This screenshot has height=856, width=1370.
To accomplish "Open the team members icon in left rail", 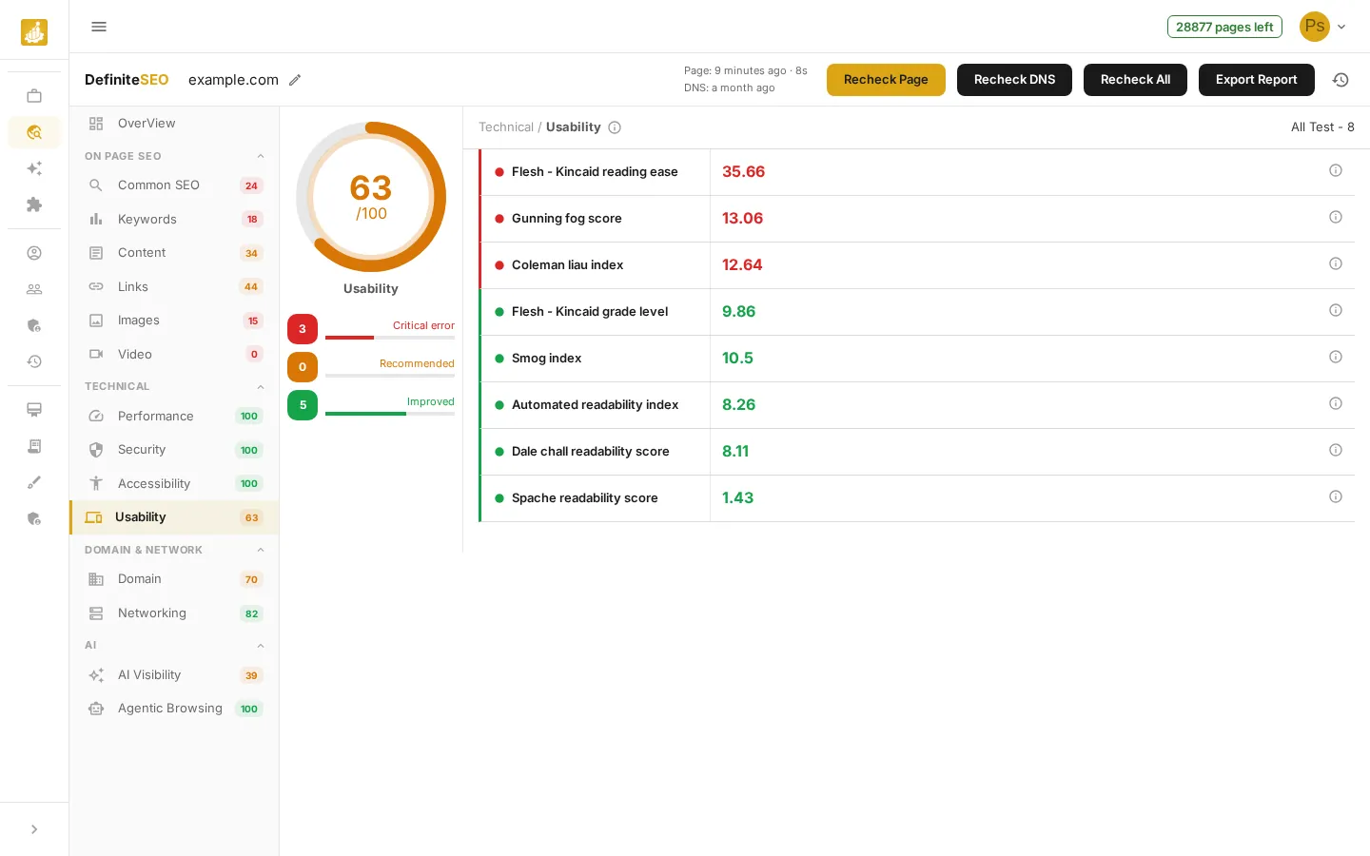I will point(34,289).
